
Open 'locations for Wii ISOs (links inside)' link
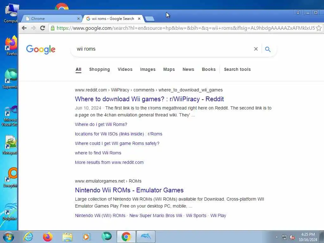pos(118,134)
